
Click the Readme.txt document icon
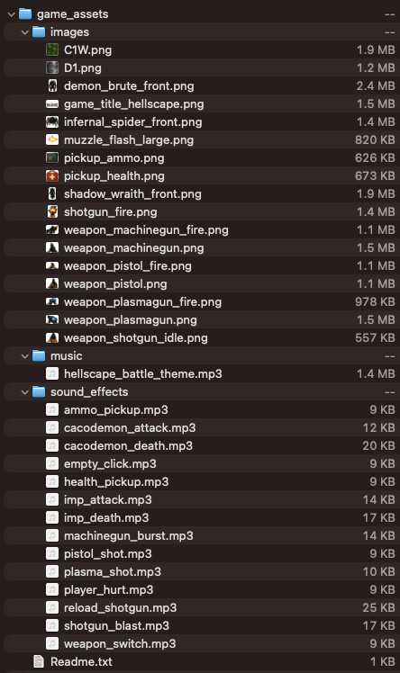[39, 661]
